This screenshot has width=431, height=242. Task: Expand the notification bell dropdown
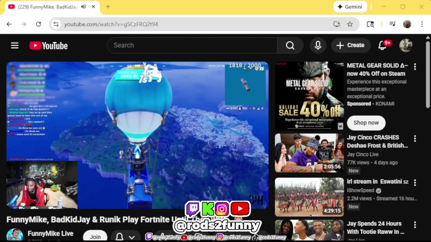tap(125, 237)
